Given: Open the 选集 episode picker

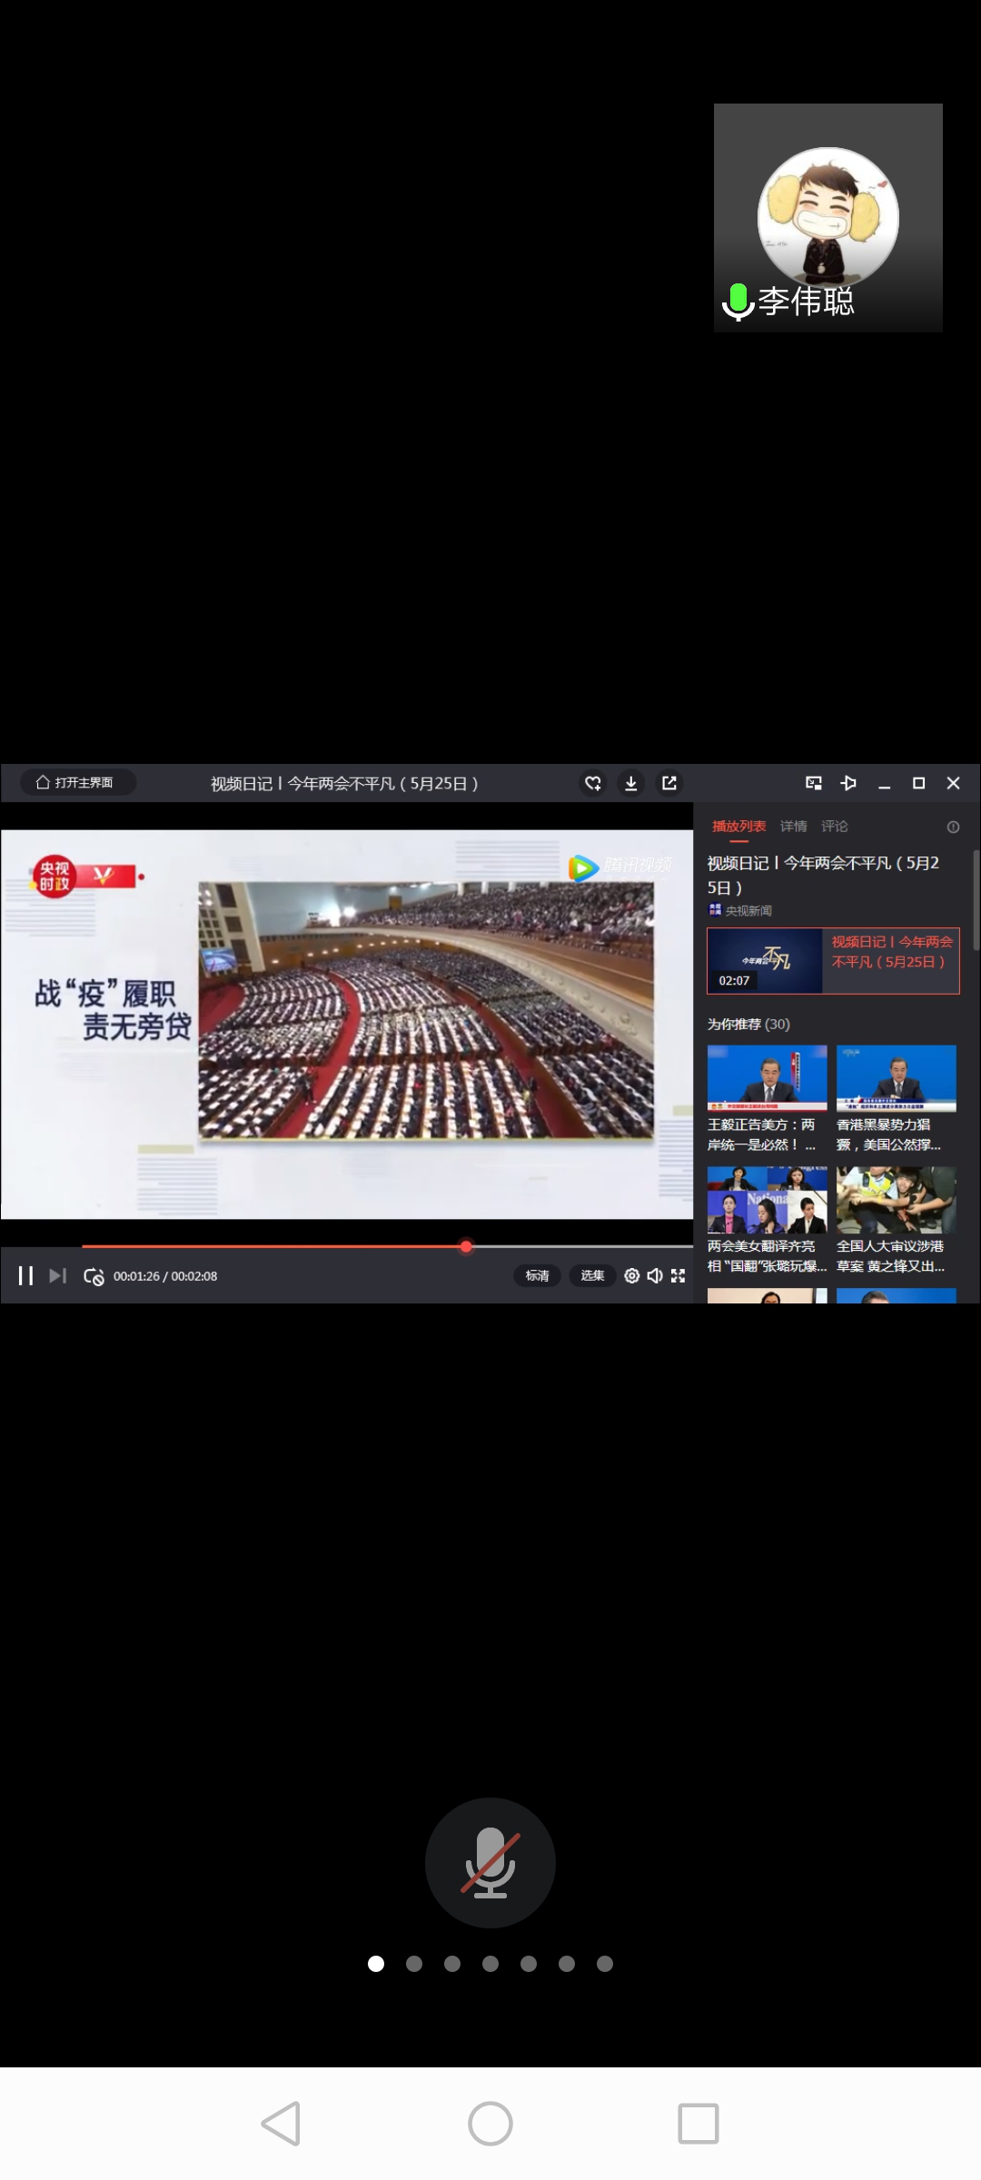Looking at the screenshot, I should [x=592, y=1276].
